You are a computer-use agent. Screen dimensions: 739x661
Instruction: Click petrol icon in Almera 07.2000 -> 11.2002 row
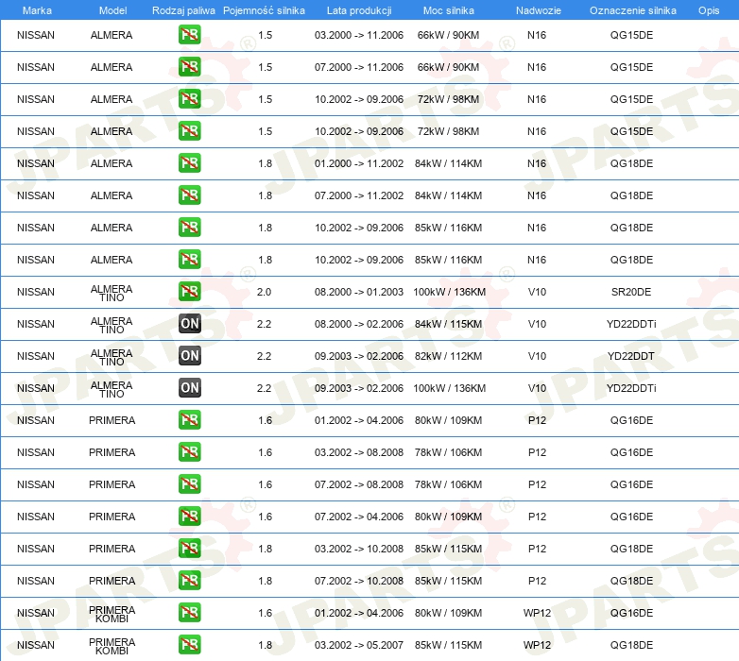pyautogui.click(x=189, y=195)
